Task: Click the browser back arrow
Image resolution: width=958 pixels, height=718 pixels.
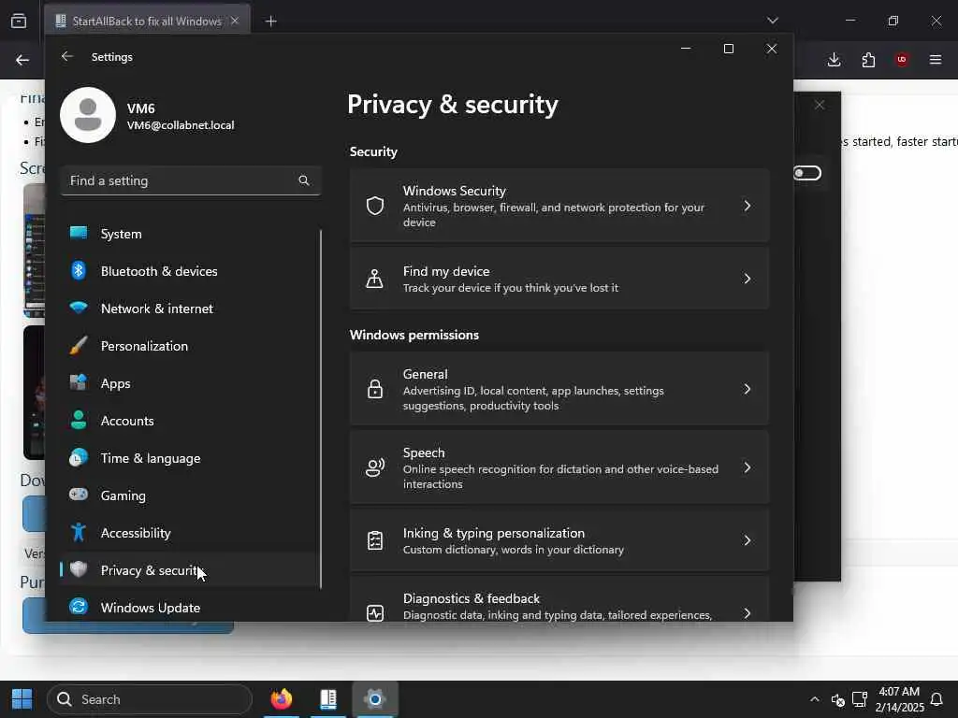Action: coord(22,60)
